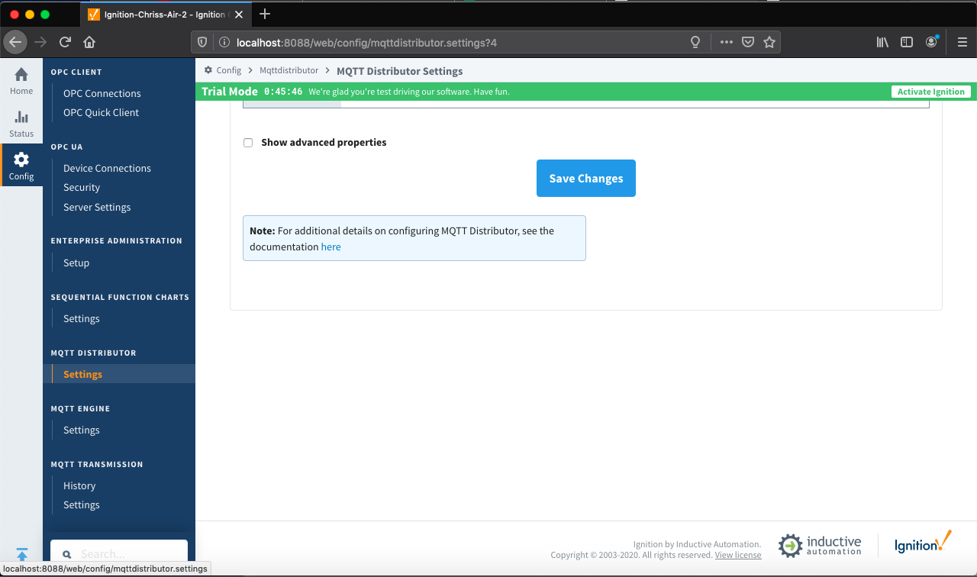The image size is (977, 577).
Task: Open Setup under Enterprise Administration
Action: click(x=76, y=263)
